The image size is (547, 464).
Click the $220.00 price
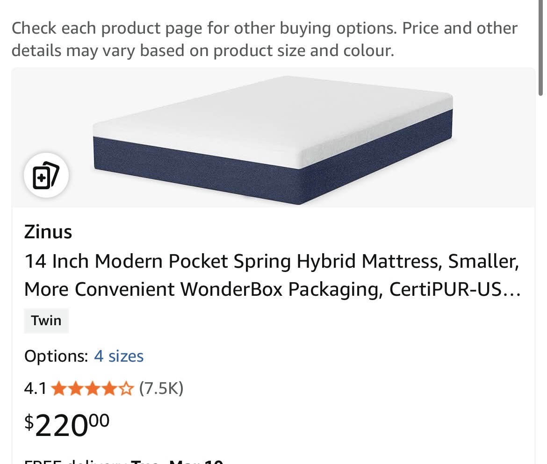click(67, 424)
